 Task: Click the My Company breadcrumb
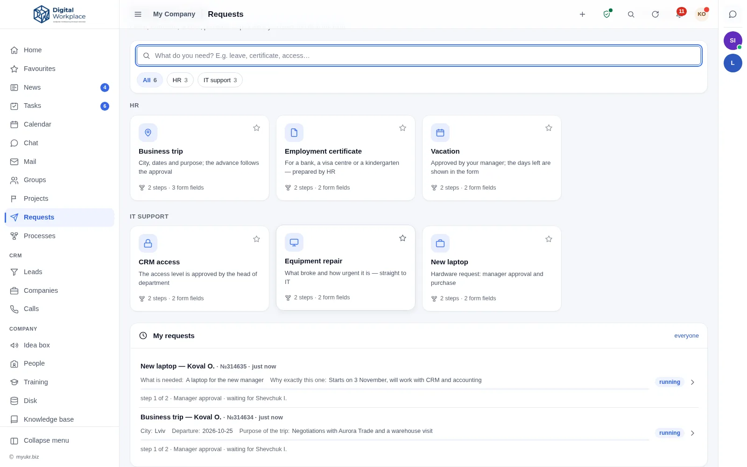pos(174,14)
